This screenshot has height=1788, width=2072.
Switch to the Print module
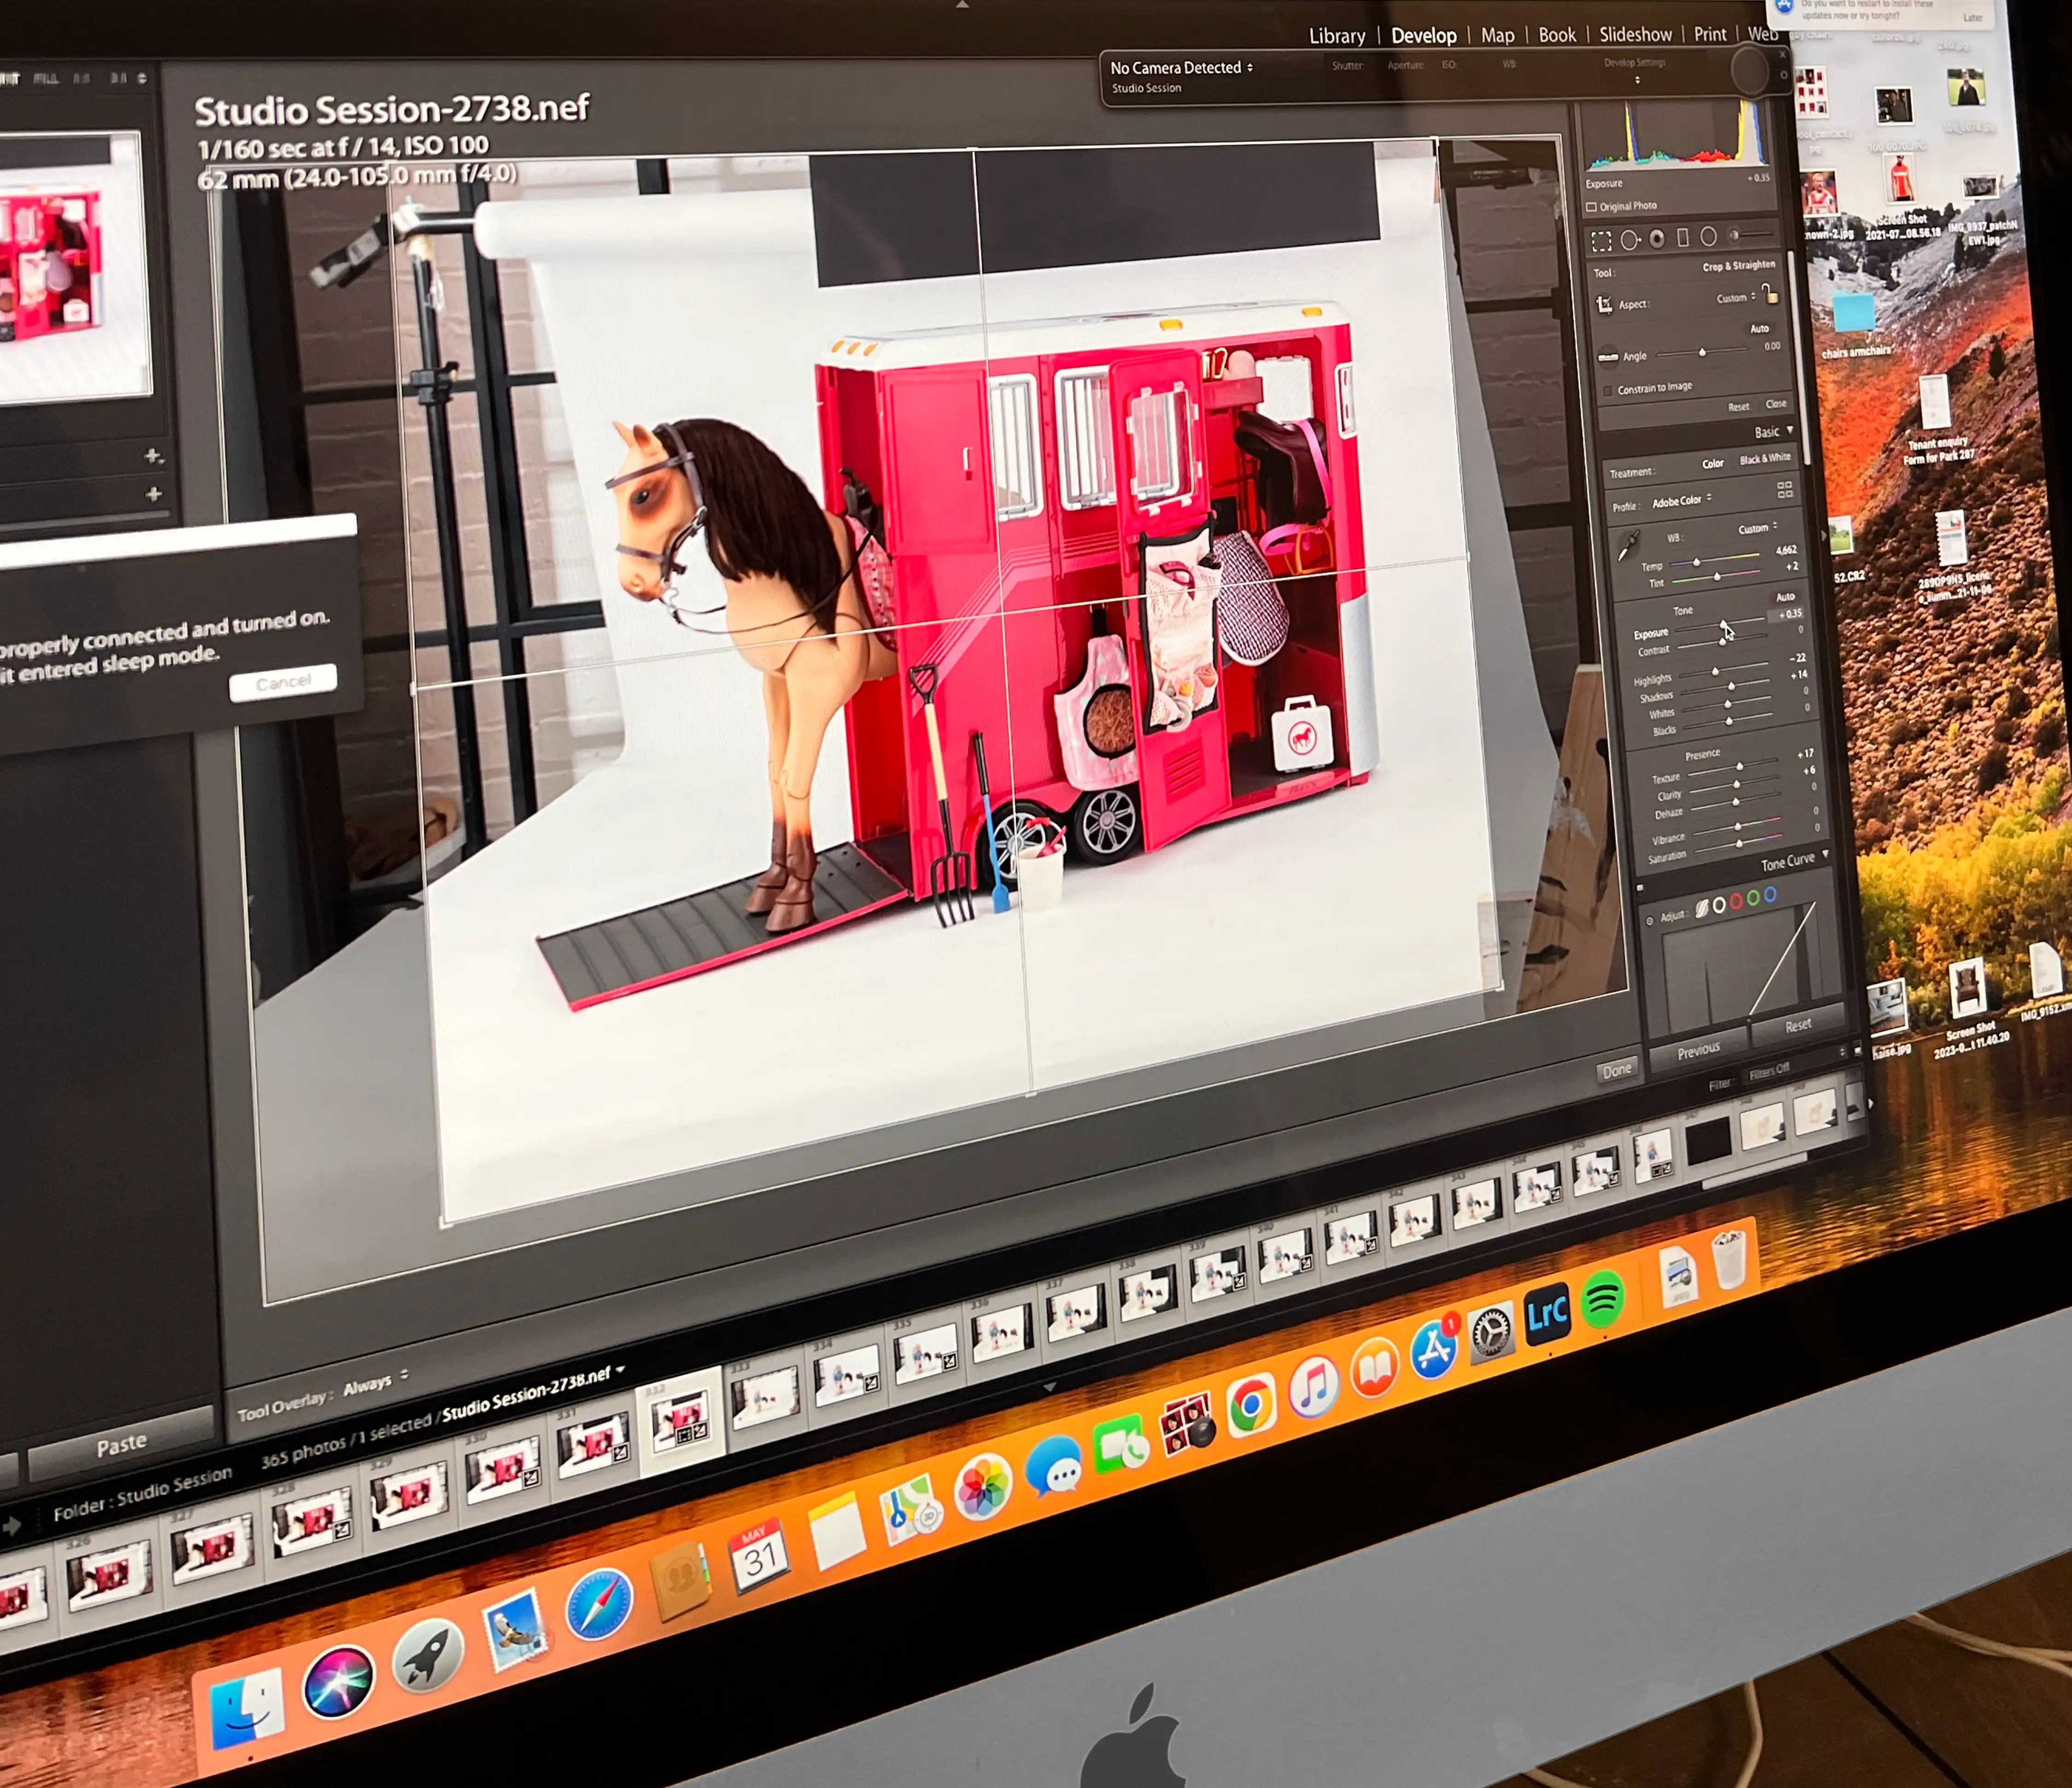(x=1710, y=34)
